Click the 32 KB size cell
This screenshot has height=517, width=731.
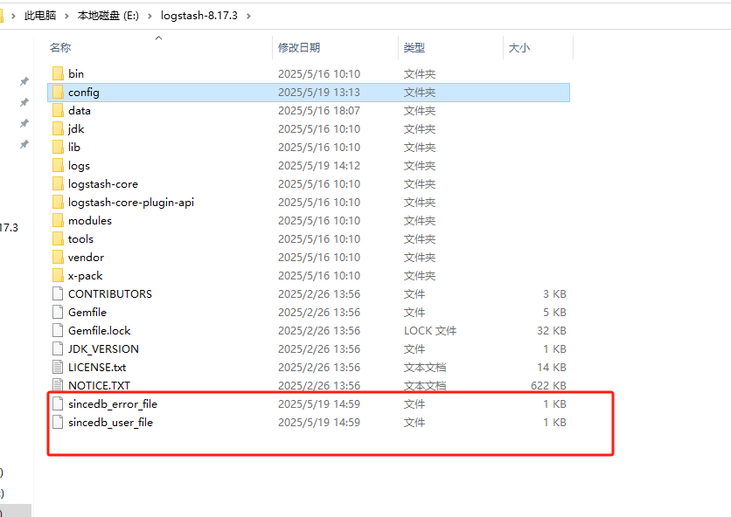pyautogui.click(x=552, y=331)
